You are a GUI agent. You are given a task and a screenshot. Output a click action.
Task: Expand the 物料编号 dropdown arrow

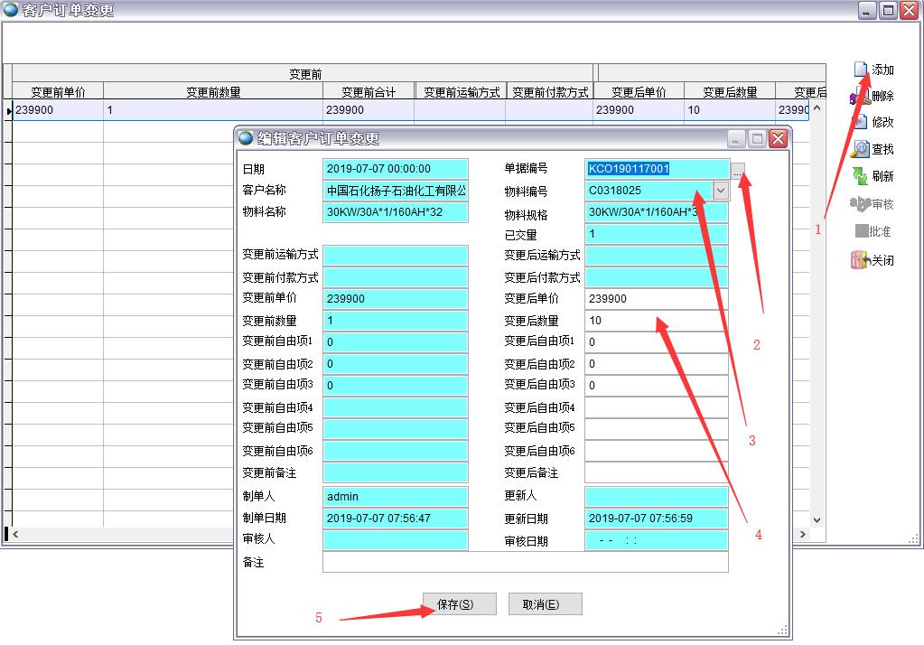(x=720, y=191)
